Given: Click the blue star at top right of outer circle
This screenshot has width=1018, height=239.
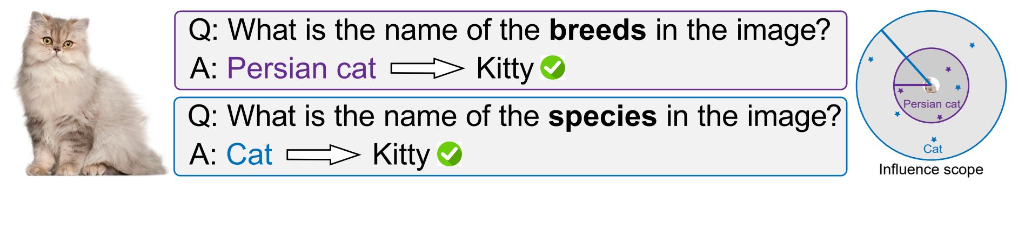Looking at the screenshot, I should point(972,46).
